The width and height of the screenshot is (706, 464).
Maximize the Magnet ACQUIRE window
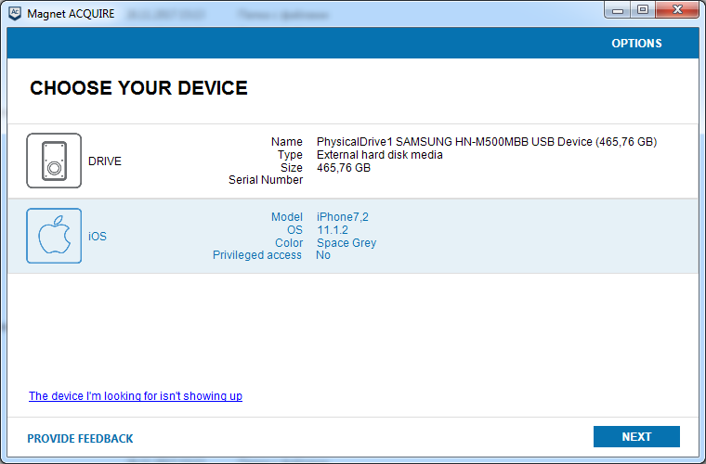[642, 10]
